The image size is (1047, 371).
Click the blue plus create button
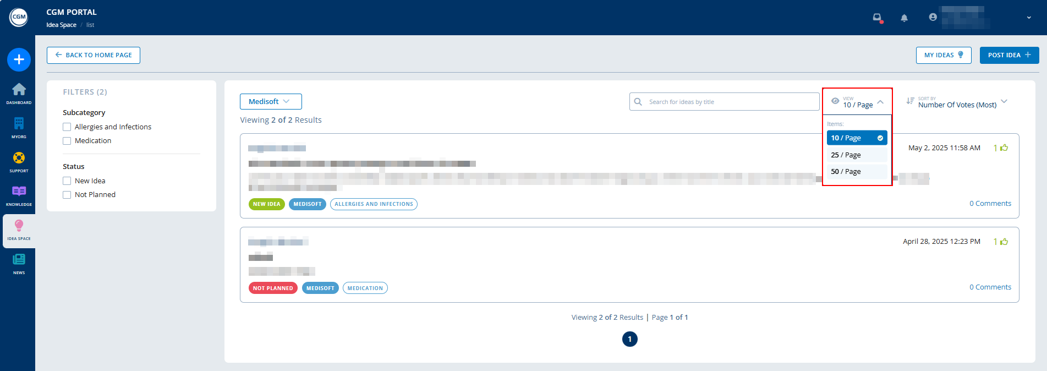(19, 59)
